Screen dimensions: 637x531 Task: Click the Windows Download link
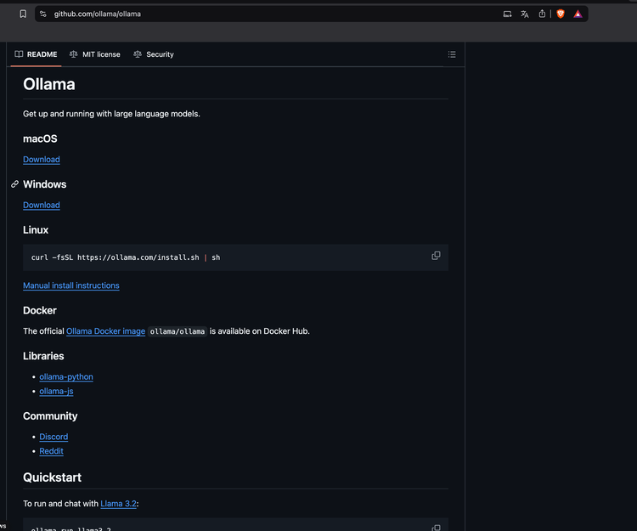[x=42, y=205]
